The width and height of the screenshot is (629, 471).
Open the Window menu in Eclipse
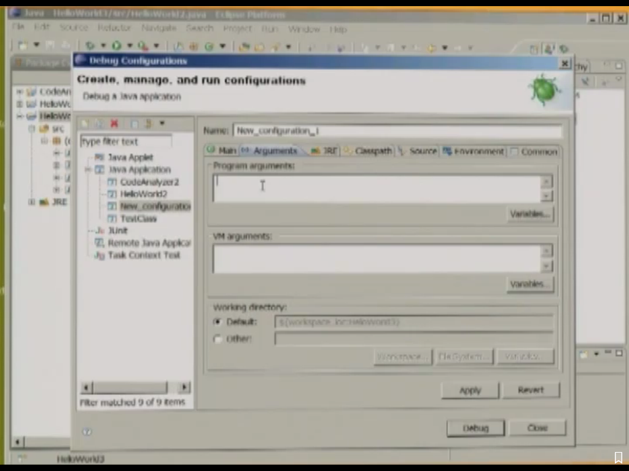pos(304,29)
